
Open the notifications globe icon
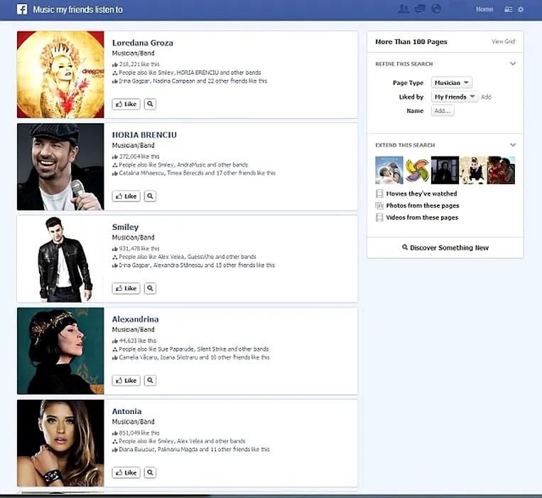pos(436,9)
